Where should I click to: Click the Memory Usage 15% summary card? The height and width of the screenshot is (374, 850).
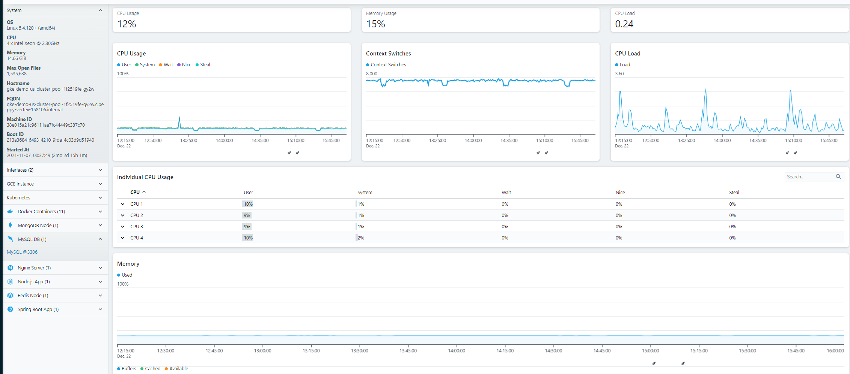tap(481, 20)
